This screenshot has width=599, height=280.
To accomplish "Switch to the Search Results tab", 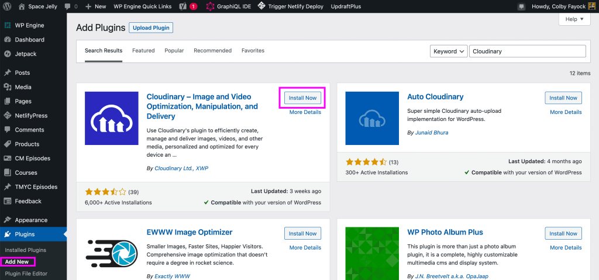I will tap(104, 51).
